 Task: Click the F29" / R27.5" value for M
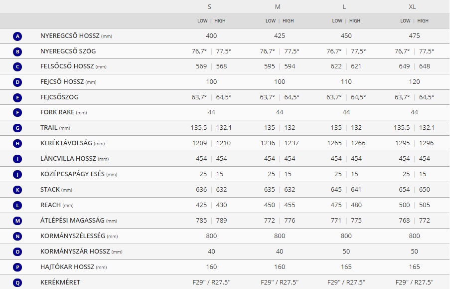[x=280, y=283]
